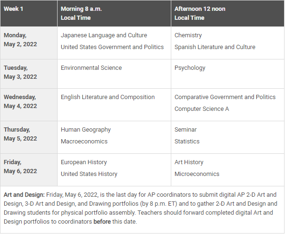Click the Chemistry exam entry

(188, 35)
